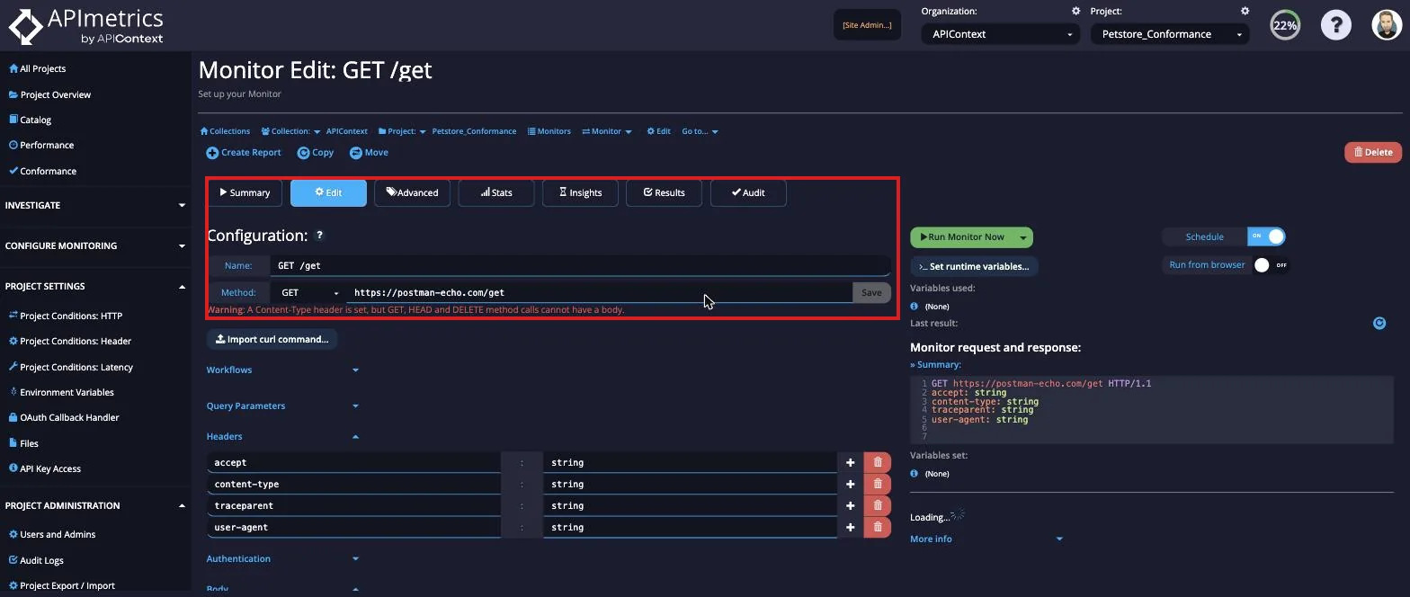Click the 22% usage circle indicator
This screenshot has height=597, width=1410.
click(1285, 25)
